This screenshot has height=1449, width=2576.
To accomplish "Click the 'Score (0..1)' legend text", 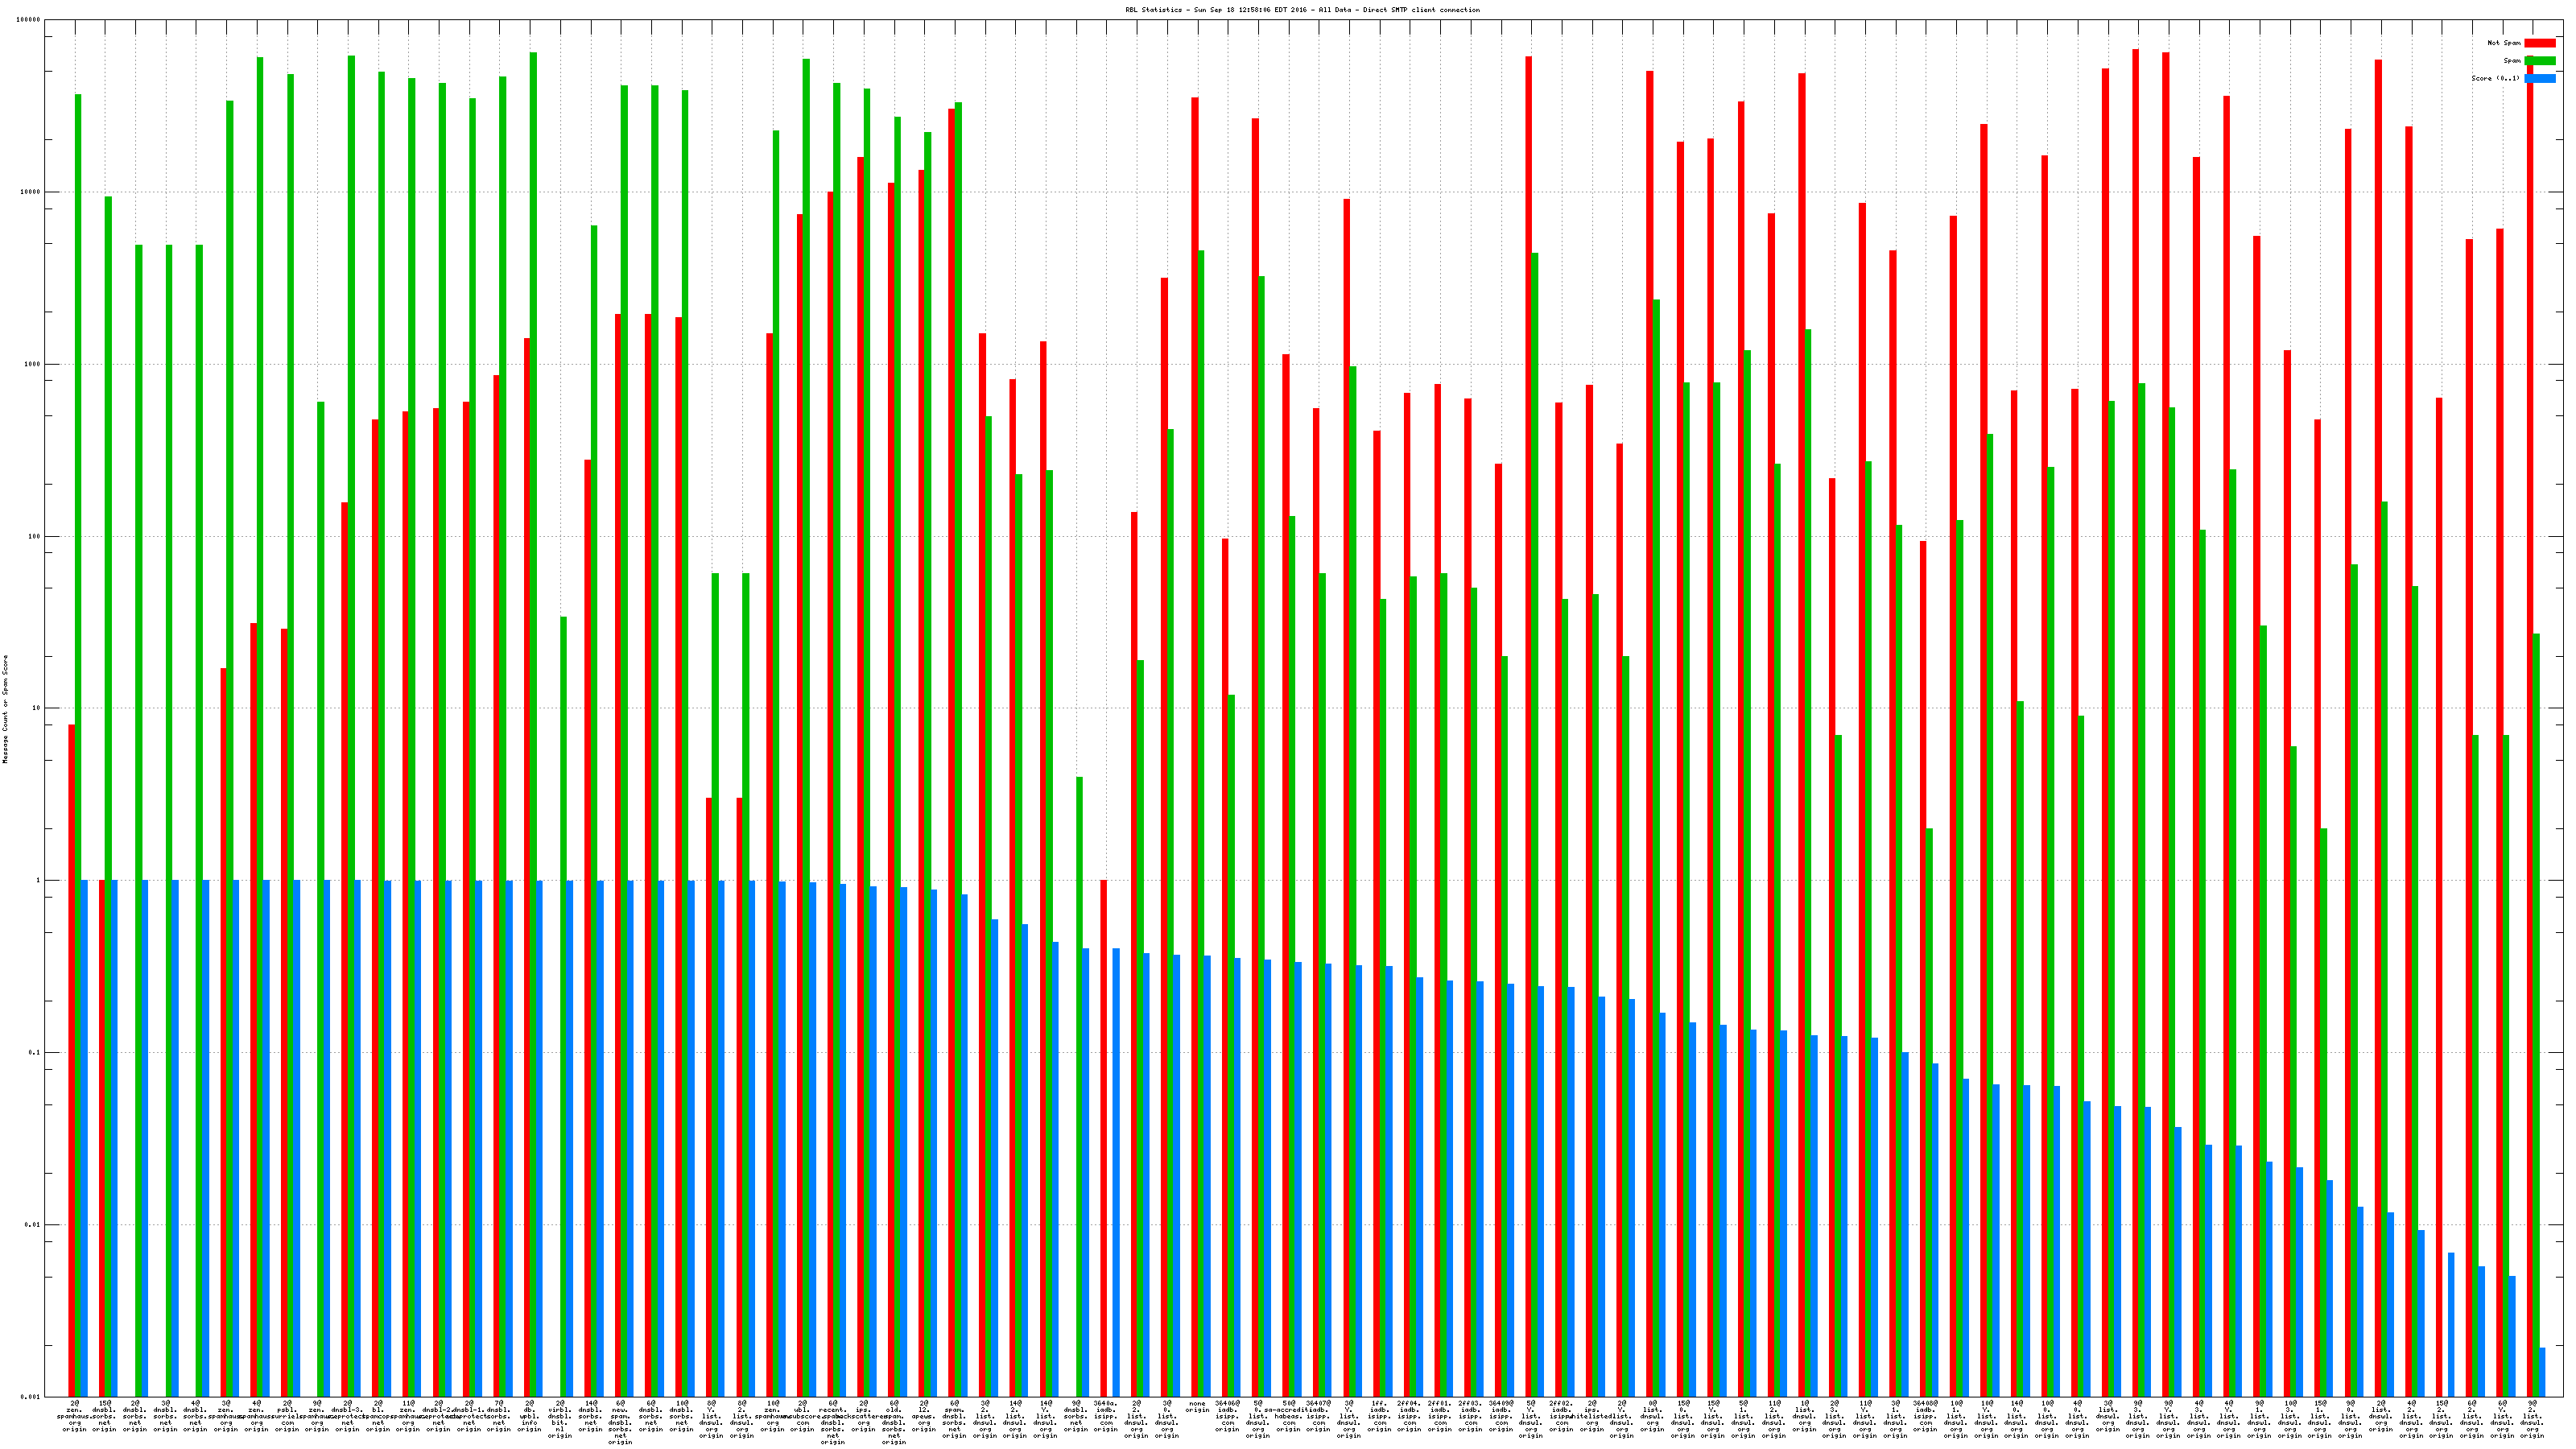I will point(2496,78).
